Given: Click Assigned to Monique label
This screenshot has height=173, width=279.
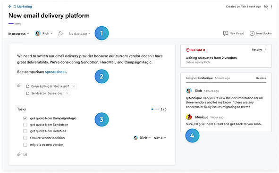Looking at the screenshot, I should click(x=199, y=78).
